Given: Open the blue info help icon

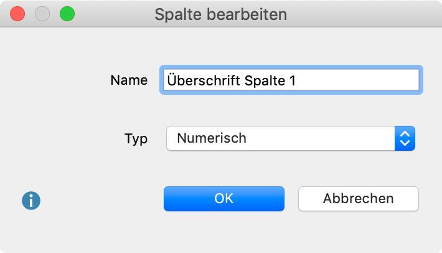Looking at the screenshot, I should point(31,201).
